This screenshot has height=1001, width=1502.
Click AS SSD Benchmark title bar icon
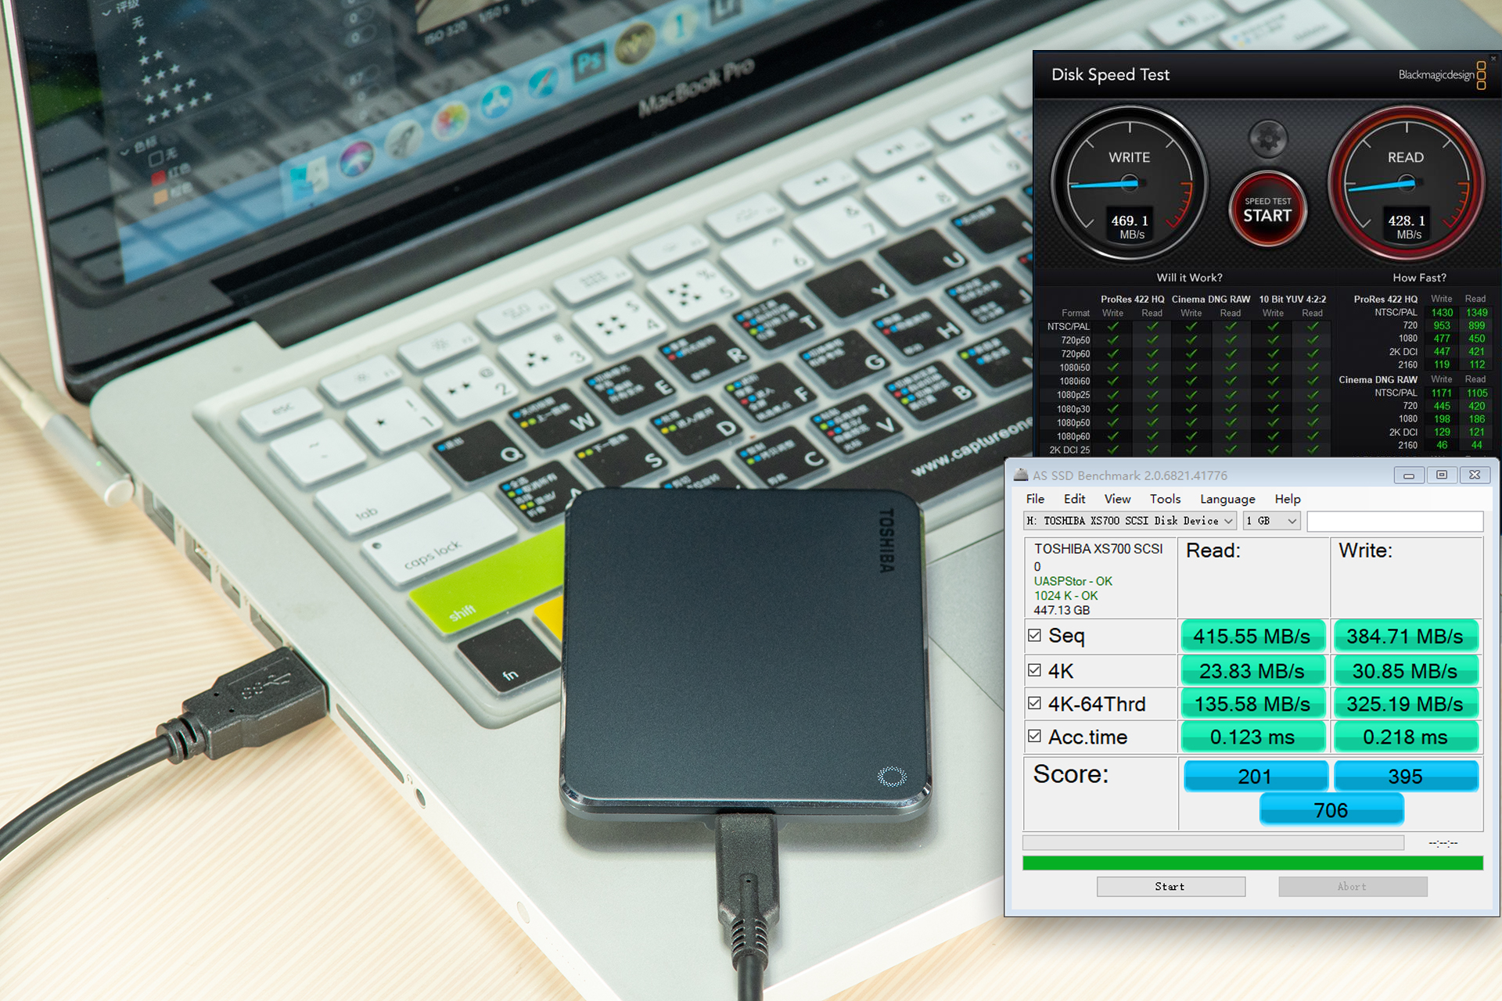coord(1021,475)
